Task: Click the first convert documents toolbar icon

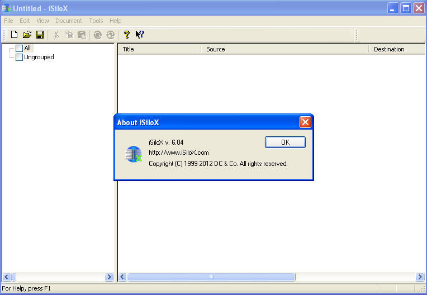Action: click(97, 35)
